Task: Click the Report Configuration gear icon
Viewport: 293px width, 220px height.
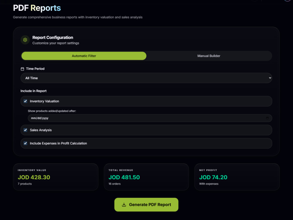Action: click(x=25, y=40)
